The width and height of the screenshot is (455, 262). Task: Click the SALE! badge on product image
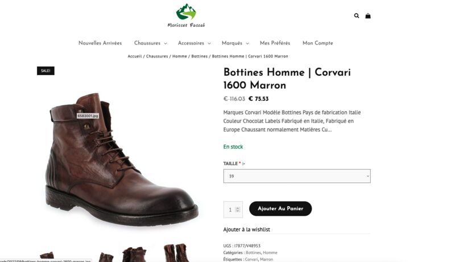click(45, 71)
